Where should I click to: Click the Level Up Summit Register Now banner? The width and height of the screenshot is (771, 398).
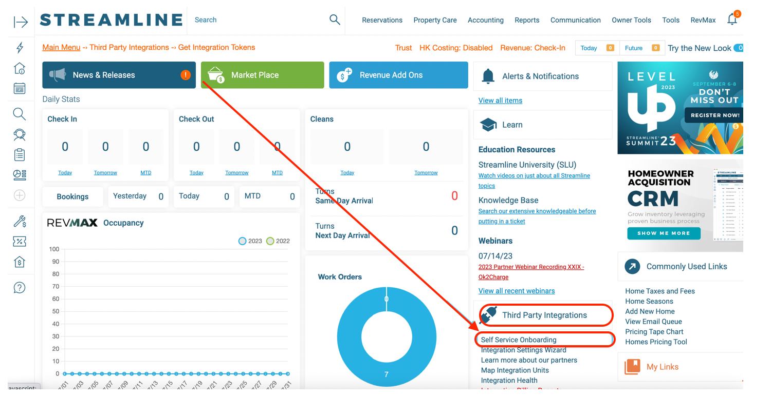(x=714, y=115)
